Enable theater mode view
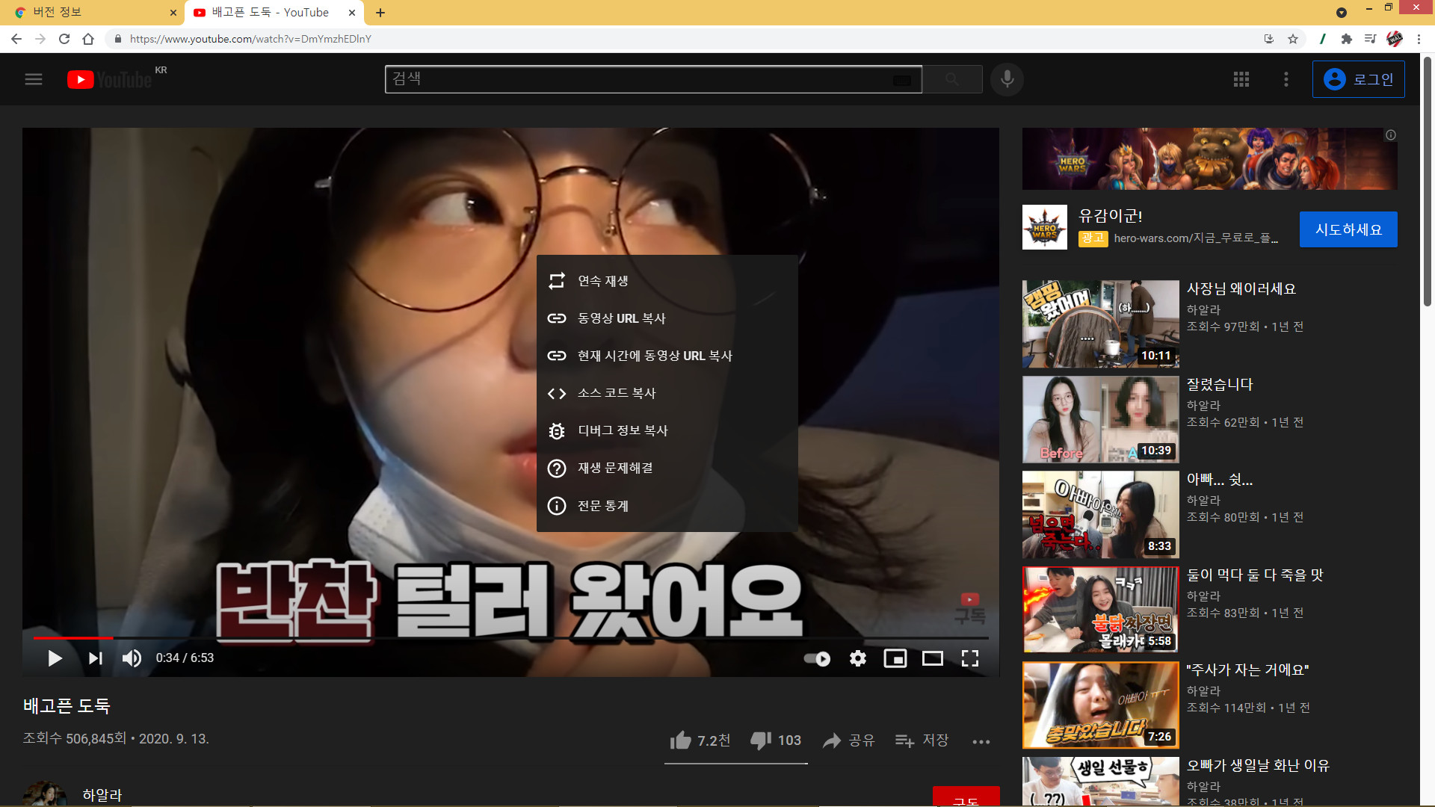This screenshot has height=807, width=1435. tap(932, 658)
